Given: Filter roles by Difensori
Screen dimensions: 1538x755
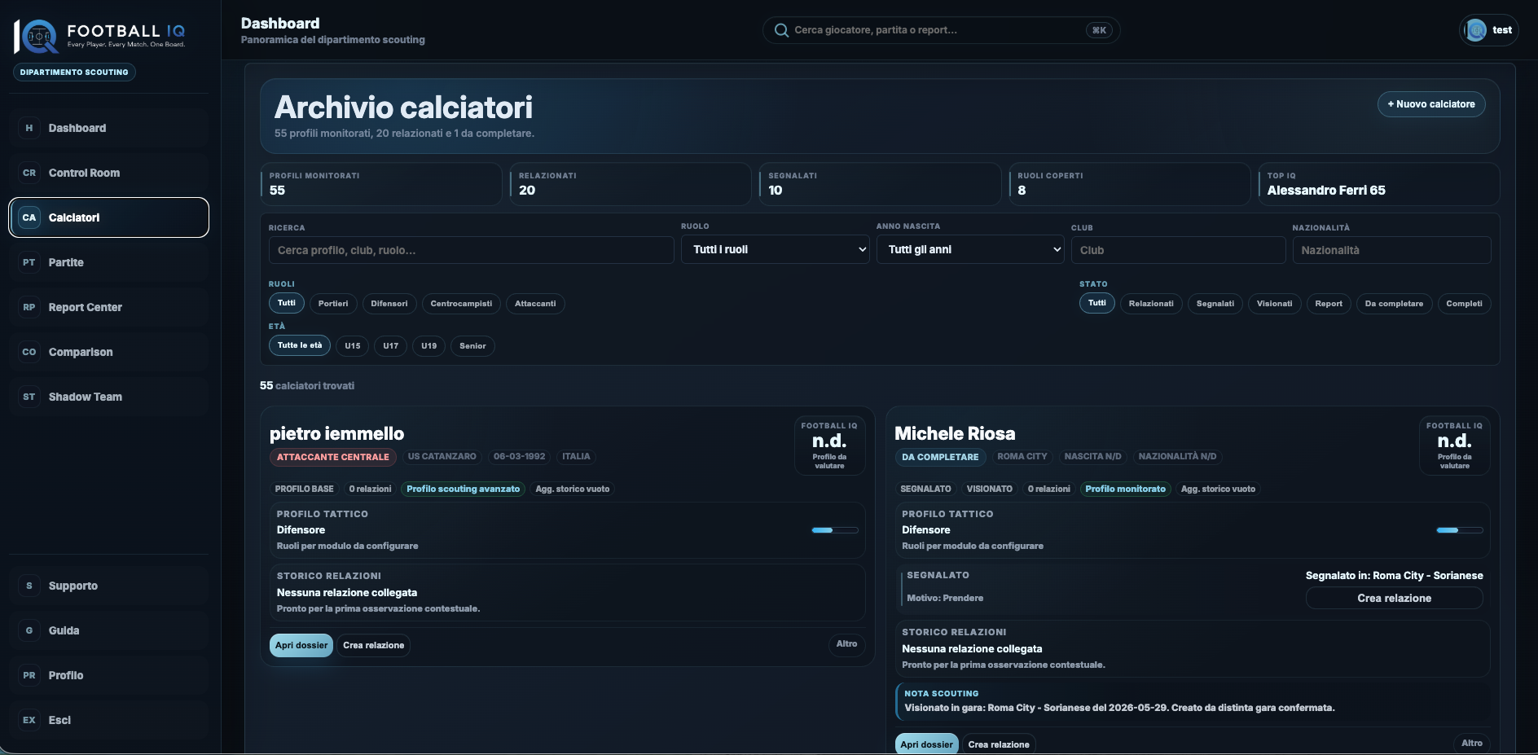Looking at the screenshot, I should coord(389,304).
